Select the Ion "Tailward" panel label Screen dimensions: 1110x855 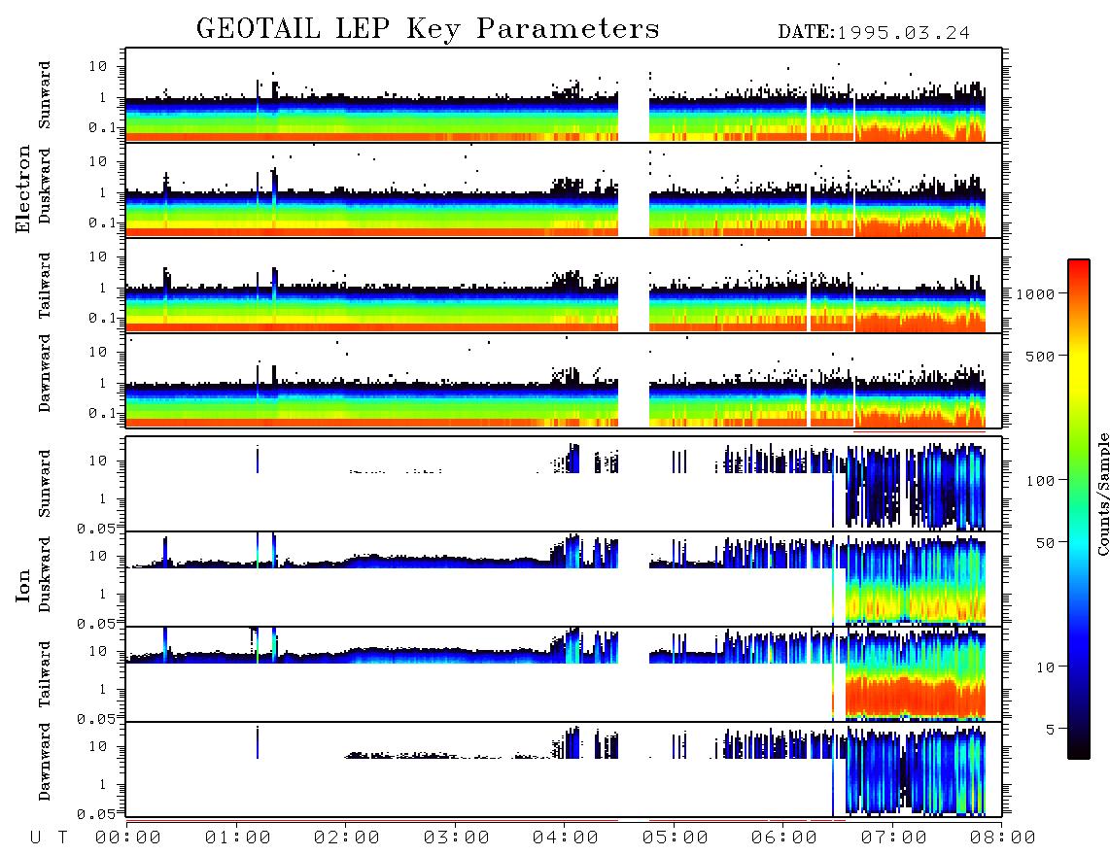tap(45, 674)
